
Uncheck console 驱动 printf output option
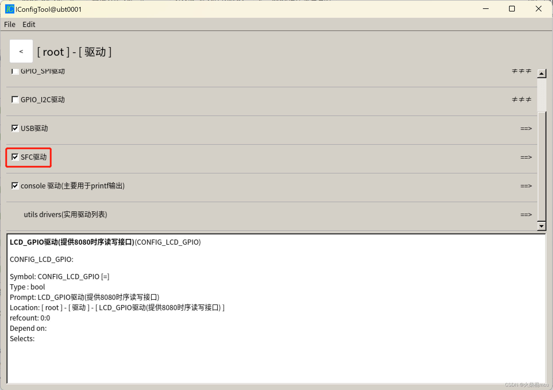pos(15,186)
